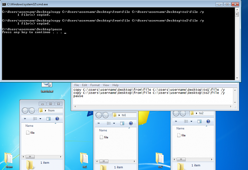
Task: Click the cmd window scroll down arrow
Action: [x=237, y=78]
